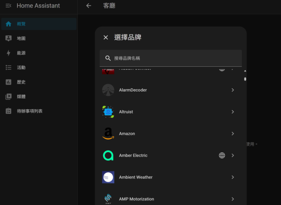
Task: Focus the 搜尋品牌名稱 search field
Action: click(170, 58)
